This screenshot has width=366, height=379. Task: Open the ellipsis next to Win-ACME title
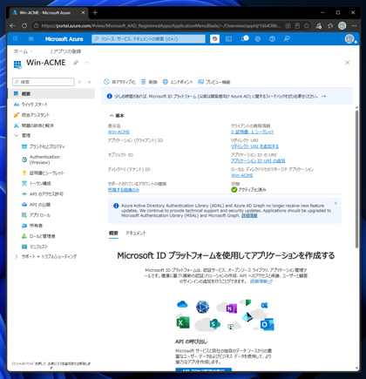tap(86, 63)
